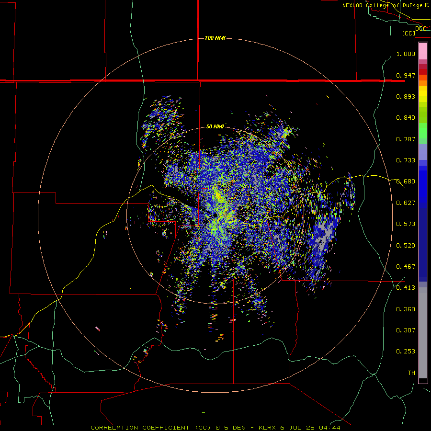Click the lavender color bar segment
Viewport: 431px width, 431px height.
(x=423, y=152)
